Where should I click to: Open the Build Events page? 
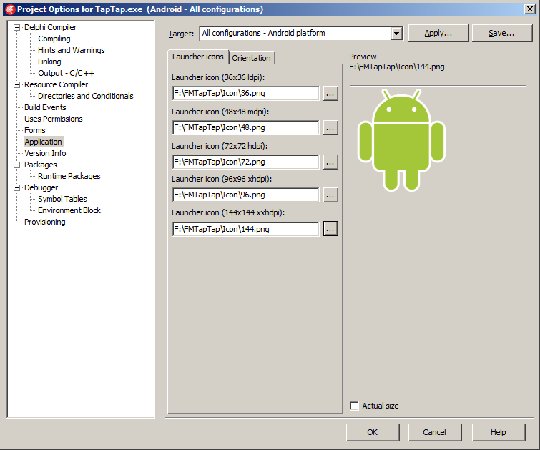coord(45,107)
